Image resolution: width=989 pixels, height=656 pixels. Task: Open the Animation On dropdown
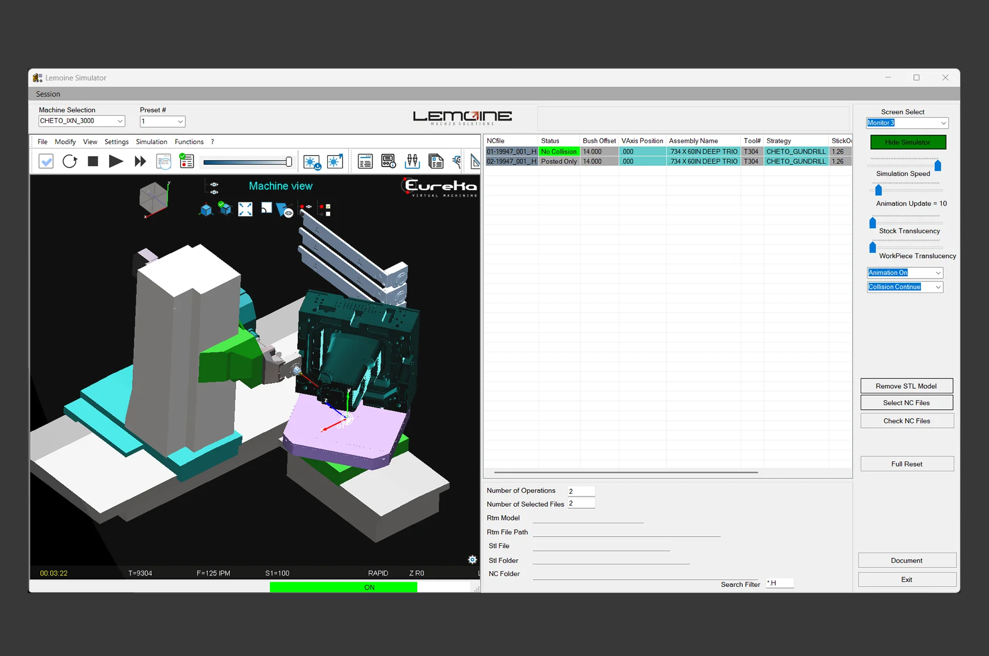[905, 273]
